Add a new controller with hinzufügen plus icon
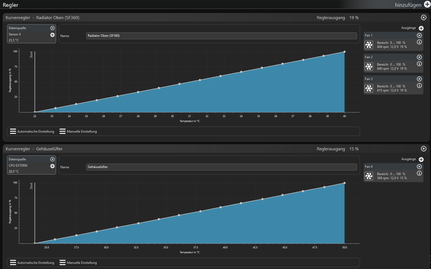Screen dimensions: 431x269 click(427, 4)
